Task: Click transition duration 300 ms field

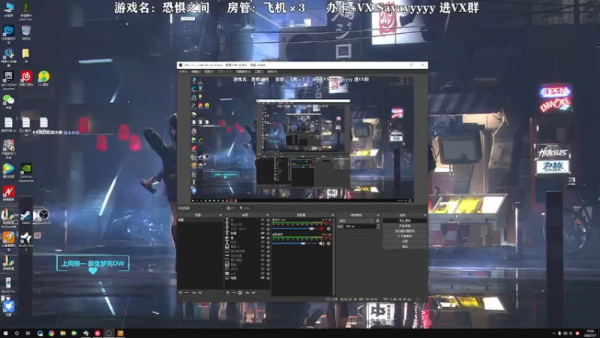Action: coord(360,227)
